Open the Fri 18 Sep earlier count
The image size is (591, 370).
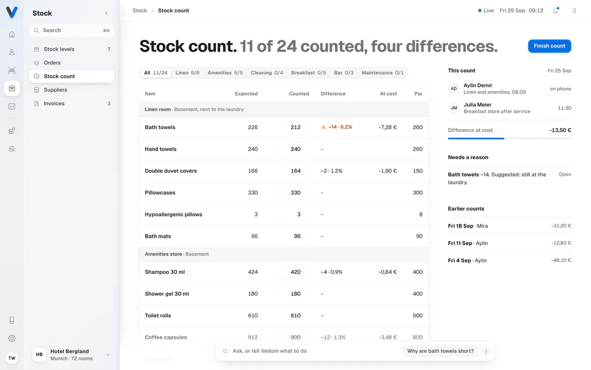click(509, 226)
